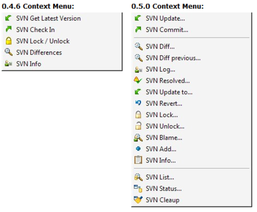Click the SVN Cleaup broom icon
The height and width of the screenshot is (212, 257).
click(x=138, y=199)
